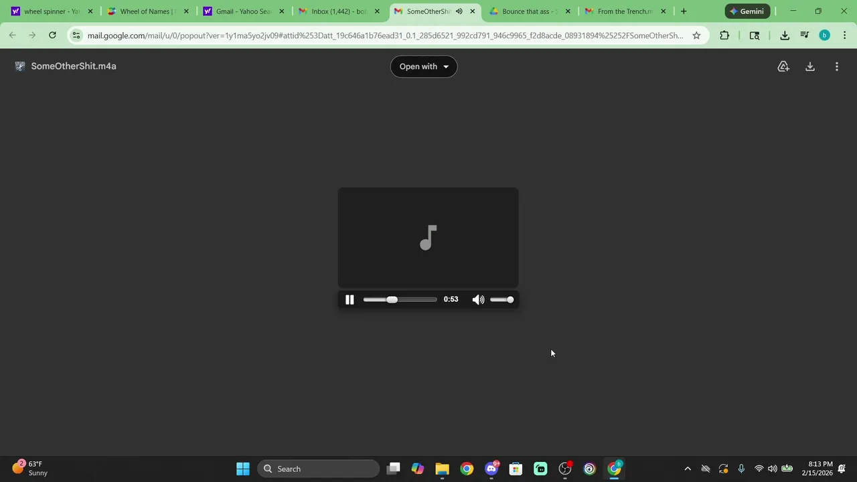
Task: Show hidden system tray icons
Action: point(688,469)
